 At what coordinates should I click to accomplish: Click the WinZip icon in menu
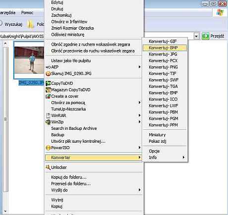pyautogui.click(x=48, y=122)
